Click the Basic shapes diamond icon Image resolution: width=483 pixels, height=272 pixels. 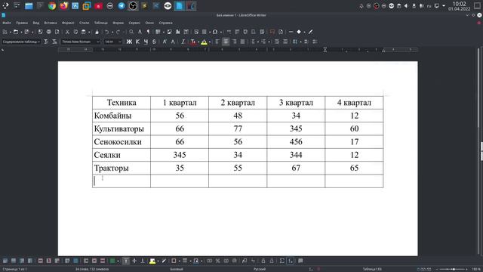[299, 32]
